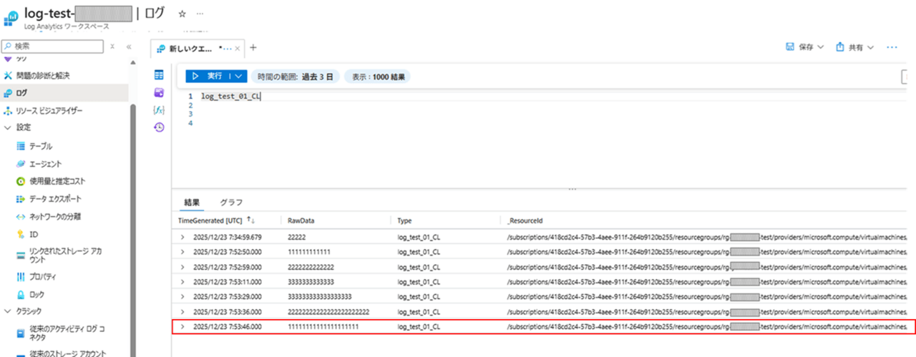The image size is (916, 357).
Task: Change the 時間の範囲 time range pill
Action: pyautogui.click(x=296, y=77)
